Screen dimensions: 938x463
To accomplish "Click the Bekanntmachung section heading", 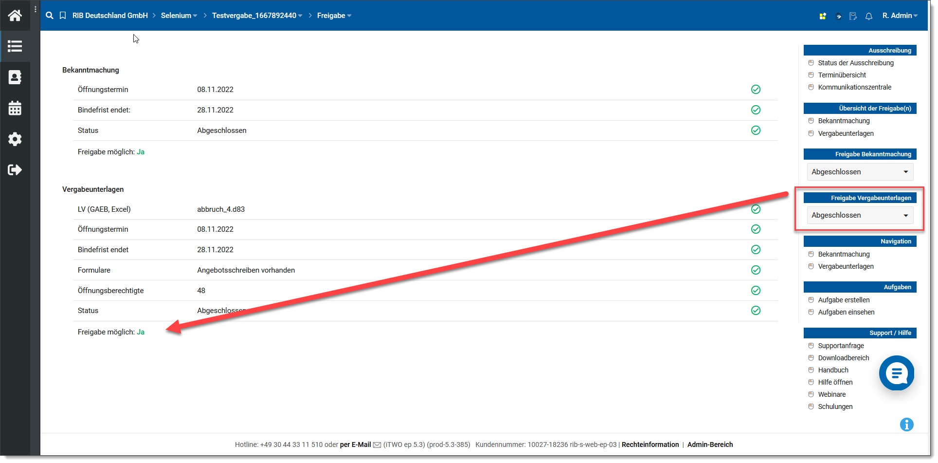I will point(90,70).
